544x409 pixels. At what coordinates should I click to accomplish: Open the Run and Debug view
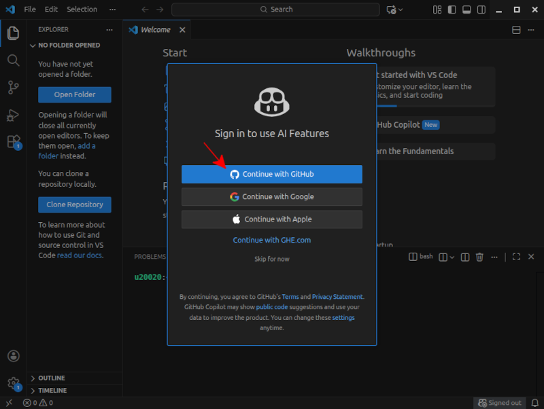coord(13,115)
